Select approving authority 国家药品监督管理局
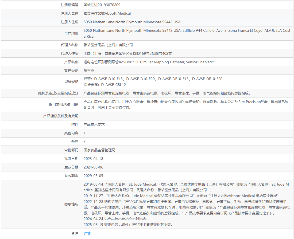This screenshot has width=294, height=239. pyautogui.click(x=99, y=150)
